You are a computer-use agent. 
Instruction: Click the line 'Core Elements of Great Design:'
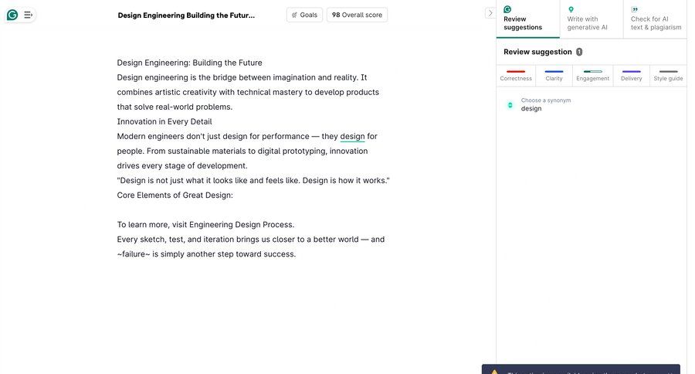pyautogui.click(x=175, y=195)
